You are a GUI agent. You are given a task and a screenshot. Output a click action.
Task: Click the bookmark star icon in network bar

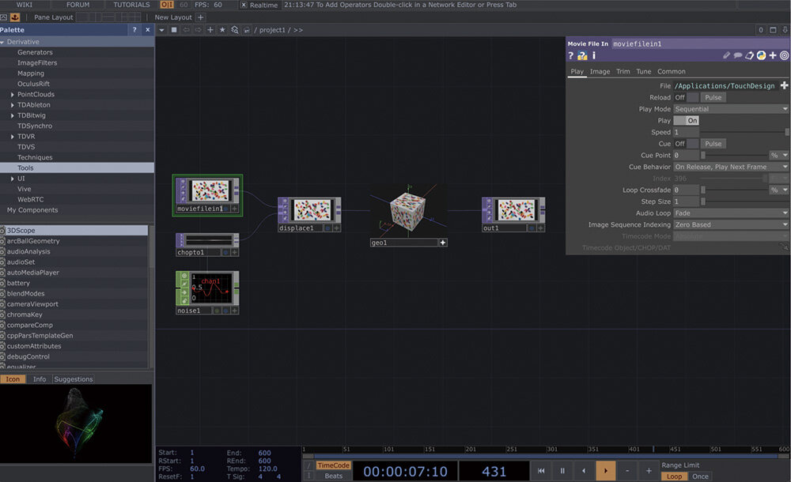click(222, 30)
